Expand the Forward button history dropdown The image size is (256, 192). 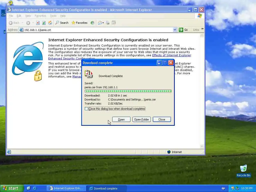(x=33, y=23)
